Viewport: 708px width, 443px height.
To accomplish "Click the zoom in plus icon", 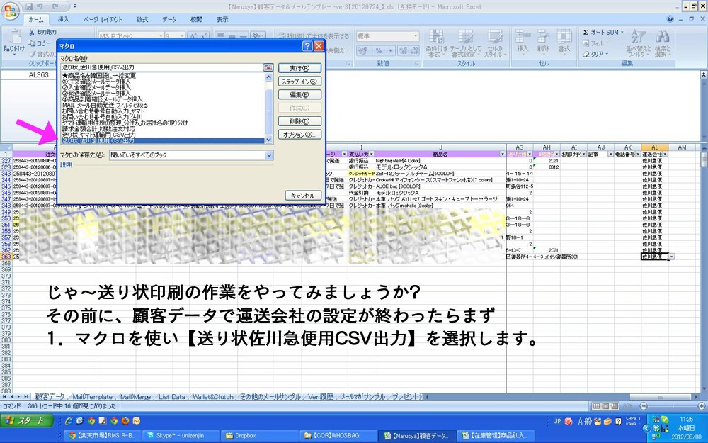I will [x=701, y=406].
